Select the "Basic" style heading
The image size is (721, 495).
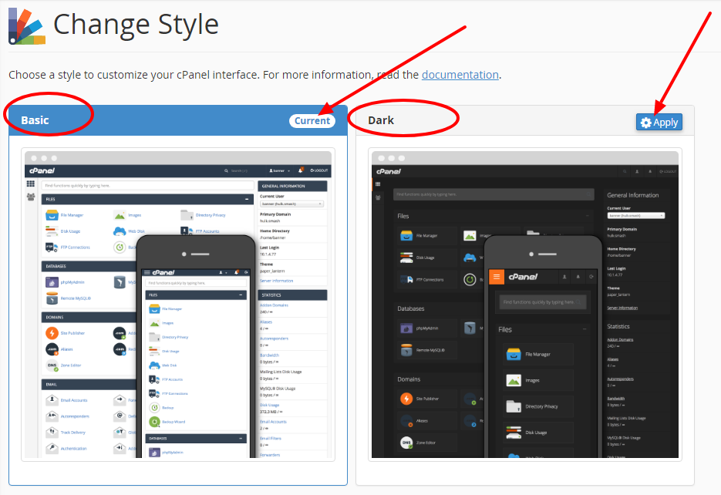click(35, 120)
